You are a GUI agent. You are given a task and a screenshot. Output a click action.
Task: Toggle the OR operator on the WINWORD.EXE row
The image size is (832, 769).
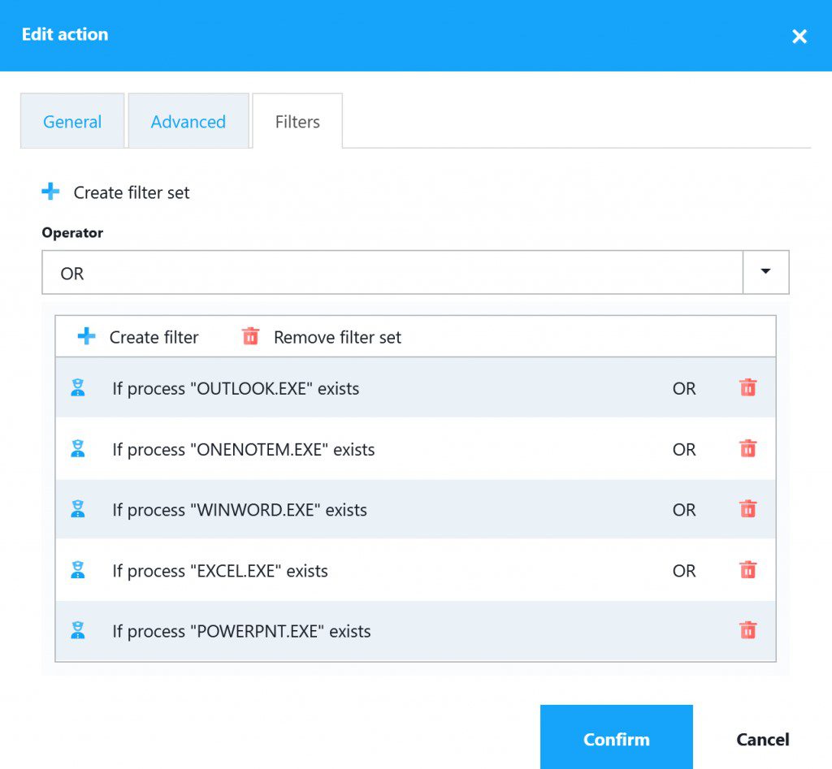(684, 510)
